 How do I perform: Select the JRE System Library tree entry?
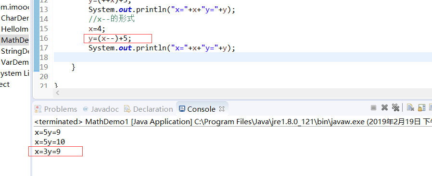click(14, 73)
